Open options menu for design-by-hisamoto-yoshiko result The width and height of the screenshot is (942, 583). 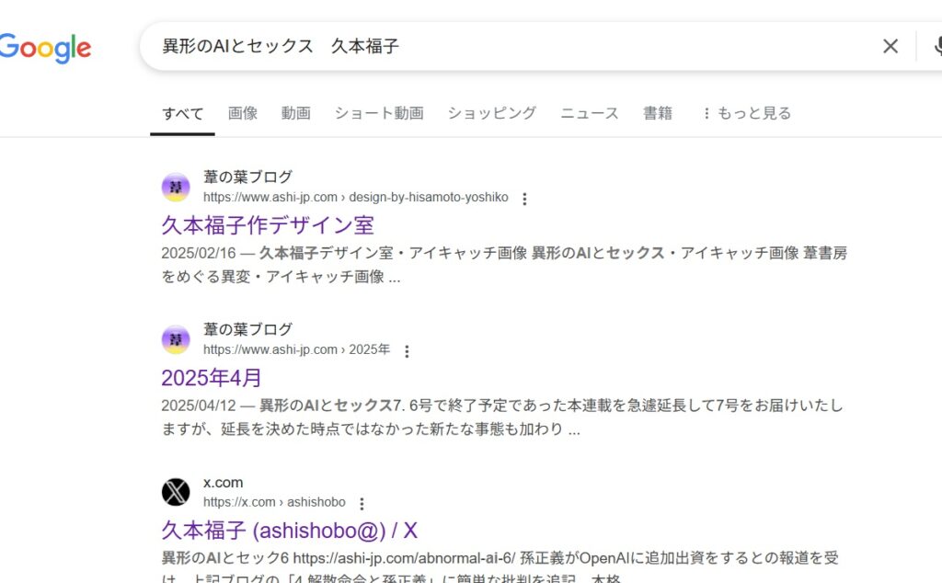coord(524,199)
